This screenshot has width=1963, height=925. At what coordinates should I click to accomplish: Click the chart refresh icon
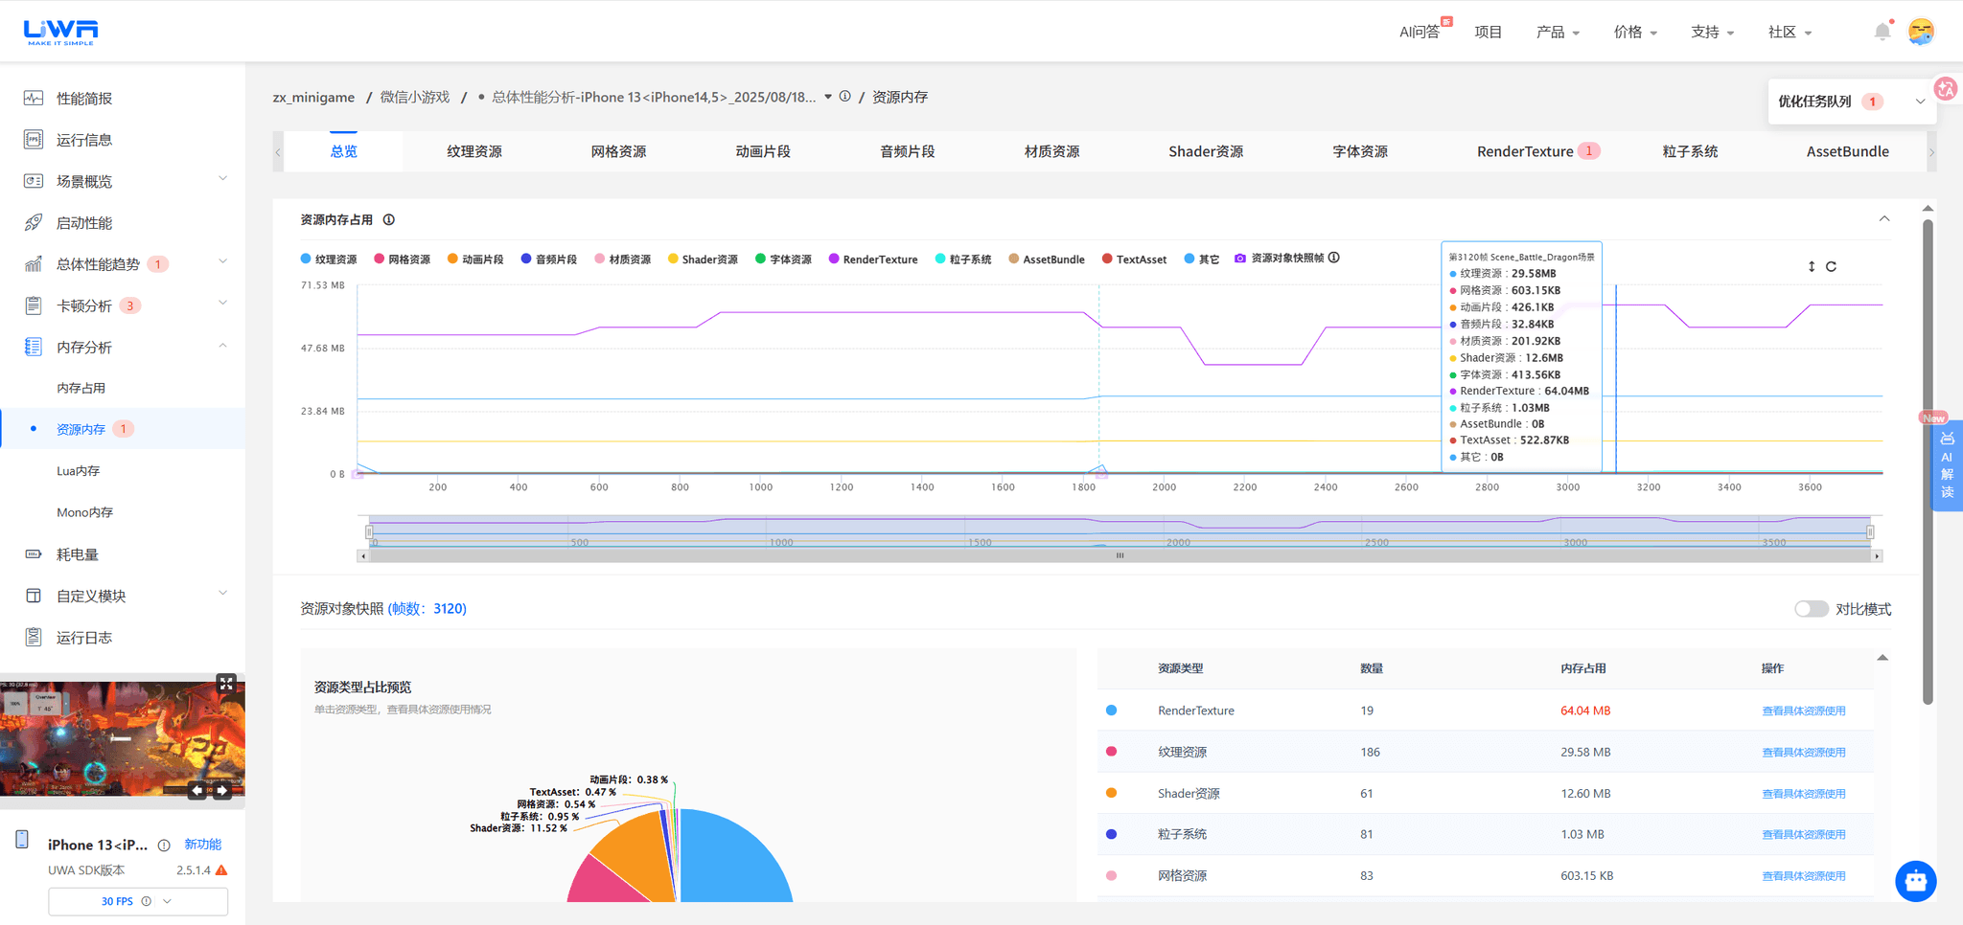[x=1831, y=267]
